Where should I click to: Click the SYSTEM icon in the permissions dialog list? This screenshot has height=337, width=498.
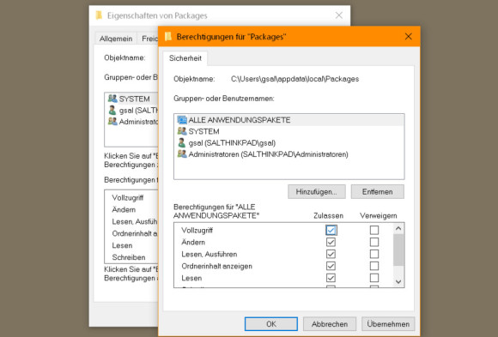point(182,131)
